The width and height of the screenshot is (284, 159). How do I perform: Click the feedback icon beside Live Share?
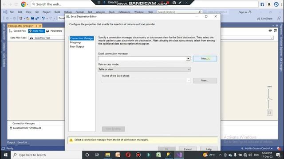[279, 19]
